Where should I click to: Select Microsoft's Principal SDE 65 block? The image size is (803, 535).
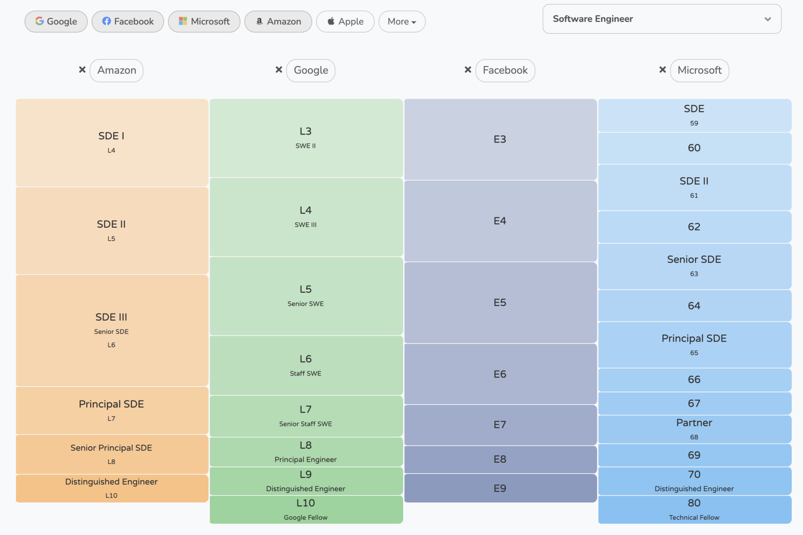694,345
